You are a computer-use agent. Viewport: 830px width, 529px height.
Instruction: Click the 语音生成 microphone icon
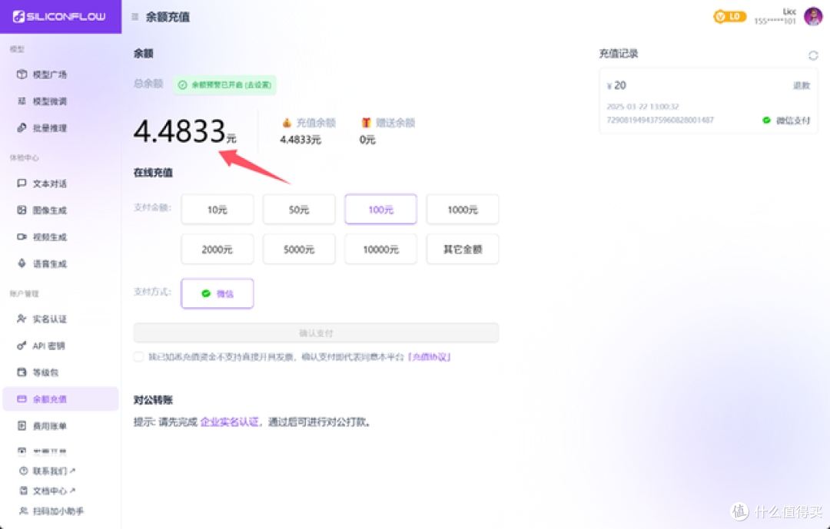22,263
